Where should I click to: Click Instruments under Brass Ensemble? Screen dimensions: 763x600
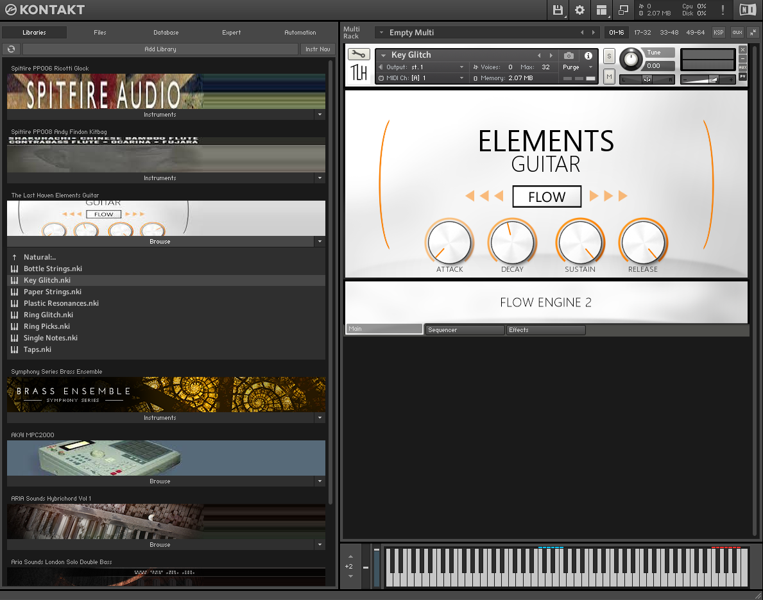coord(160,418)
